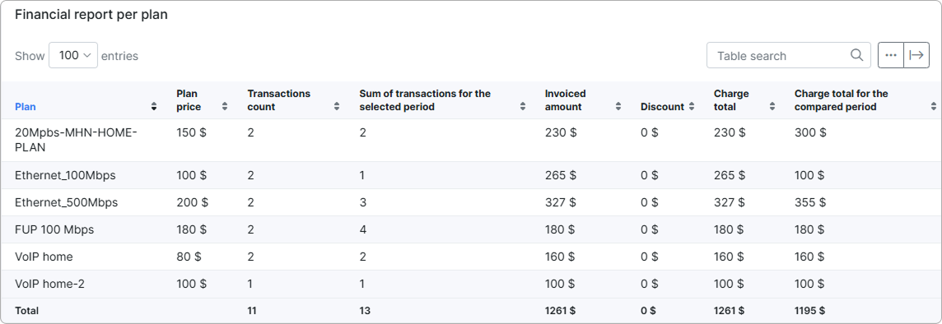Click the total sum of transactions 13
The width and height of the screenshot is (942, 324).
(x=366, y=311)
